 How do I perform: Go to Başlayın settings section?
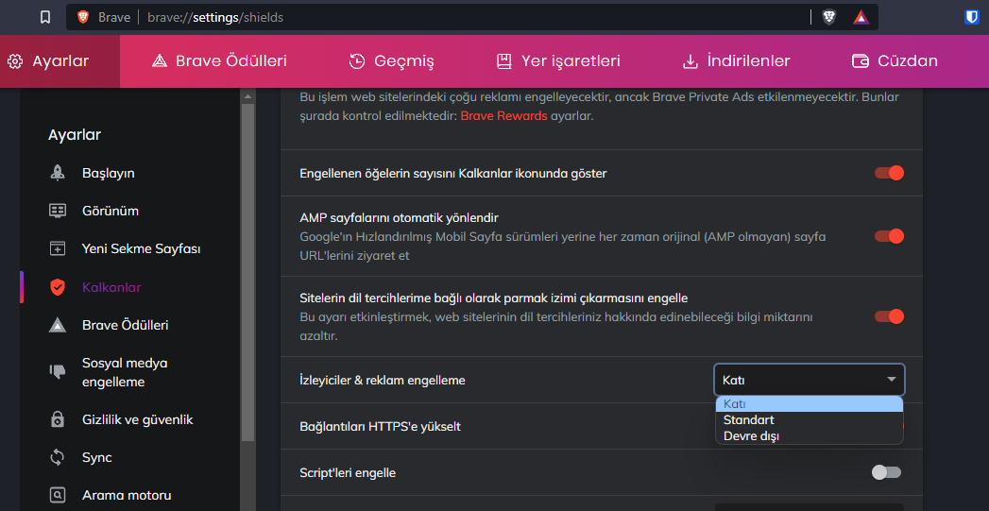click(108, 173)
